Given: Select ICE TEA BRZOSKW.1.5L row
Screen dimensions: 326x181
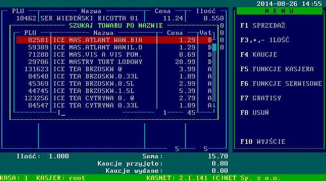Looking at the screenshot, I should tap(114, 91).
